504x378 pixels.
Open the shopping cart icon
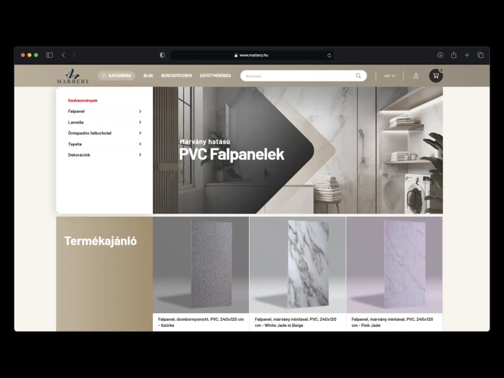coord(435,76)
